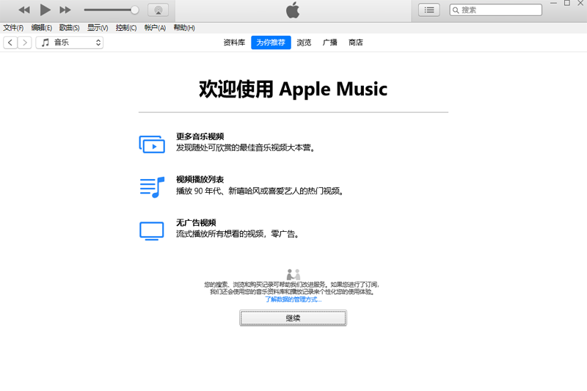Click the volume slider knob
The image size is (587, 391).
point(134,10)
